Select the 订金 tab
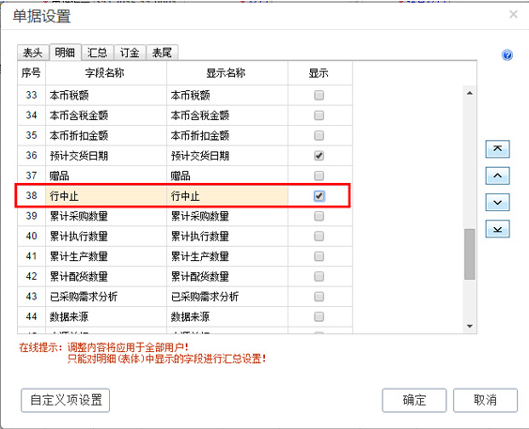The image size is (529, 429). tap(130, 53)
